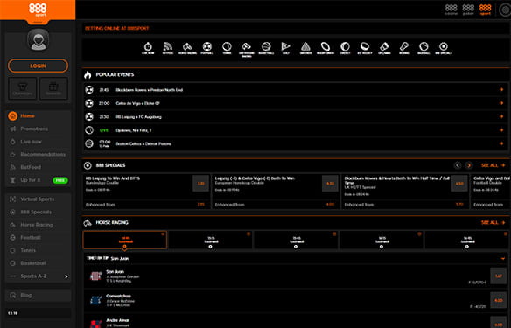Click arrow on Boston Celtics v Detroit Pistons
This screenshot has width=511, height=328.
[501, 143]
